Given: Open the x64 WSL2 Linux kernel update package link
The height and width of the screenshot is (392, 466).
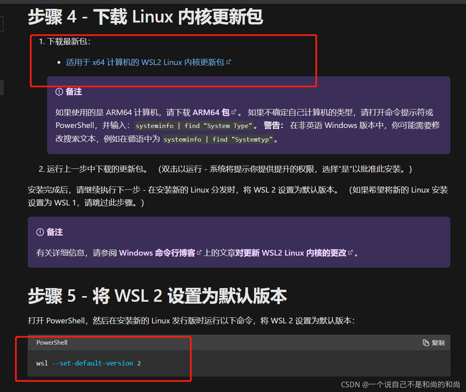Looking at the screenshot, I should (x=145, y=62).
